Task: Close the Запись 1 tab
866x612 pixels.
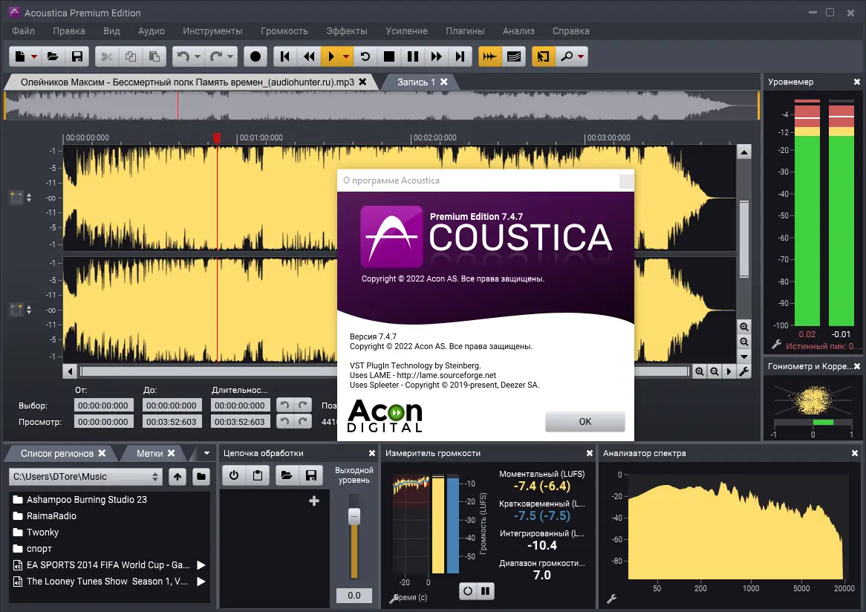Action: point(443,82)
